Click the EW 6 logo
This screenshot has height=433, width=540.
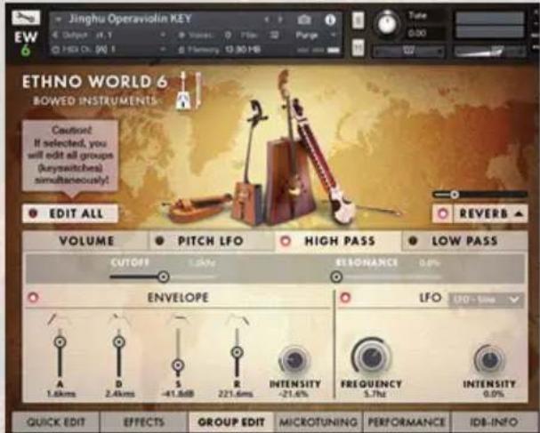(26, 44)
